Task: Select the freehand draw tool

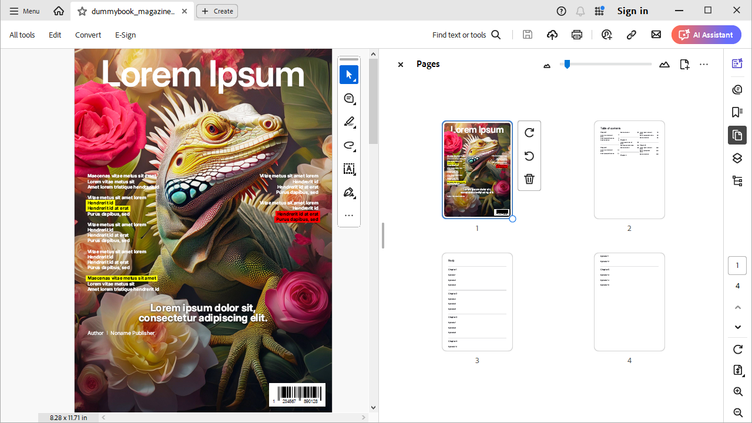Action: click(x=349, y=145)
